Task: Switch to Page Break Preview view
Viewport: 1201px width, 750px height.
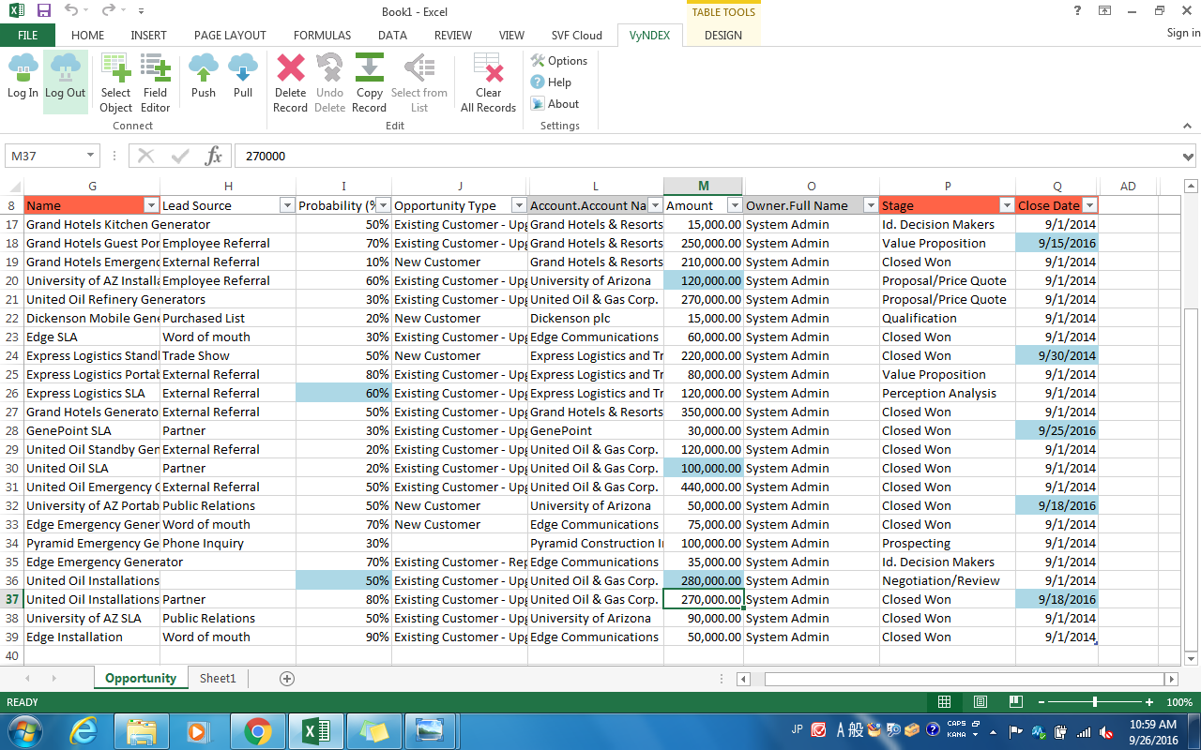Action: point(1015,702)
